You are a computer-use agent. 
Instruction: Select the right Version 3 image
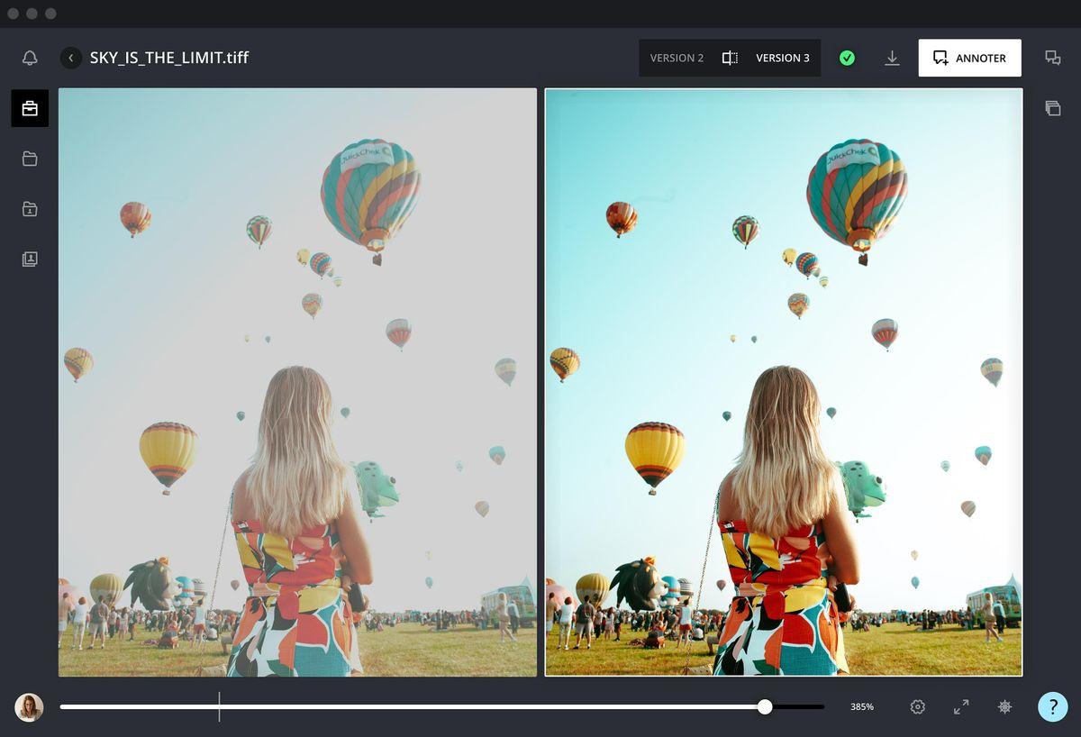784,382
